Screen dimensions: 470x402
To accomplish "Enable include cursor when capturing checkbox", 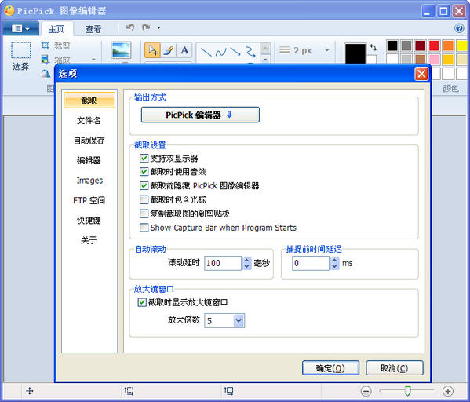I will click(x=144, y=199).
